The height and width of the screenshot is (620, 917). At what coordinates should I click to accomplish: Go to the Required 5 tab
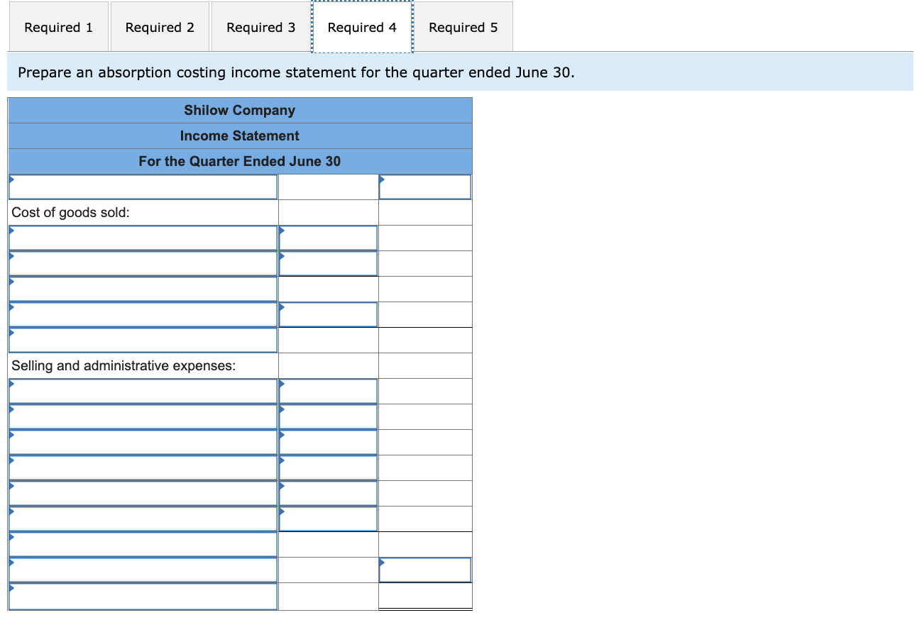tap(463, 27)
